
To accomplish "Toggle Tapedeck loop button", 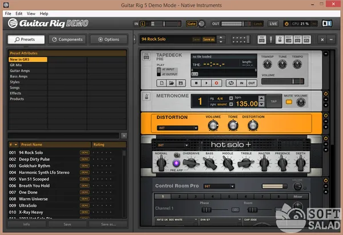I will click(x=231, y=83).
